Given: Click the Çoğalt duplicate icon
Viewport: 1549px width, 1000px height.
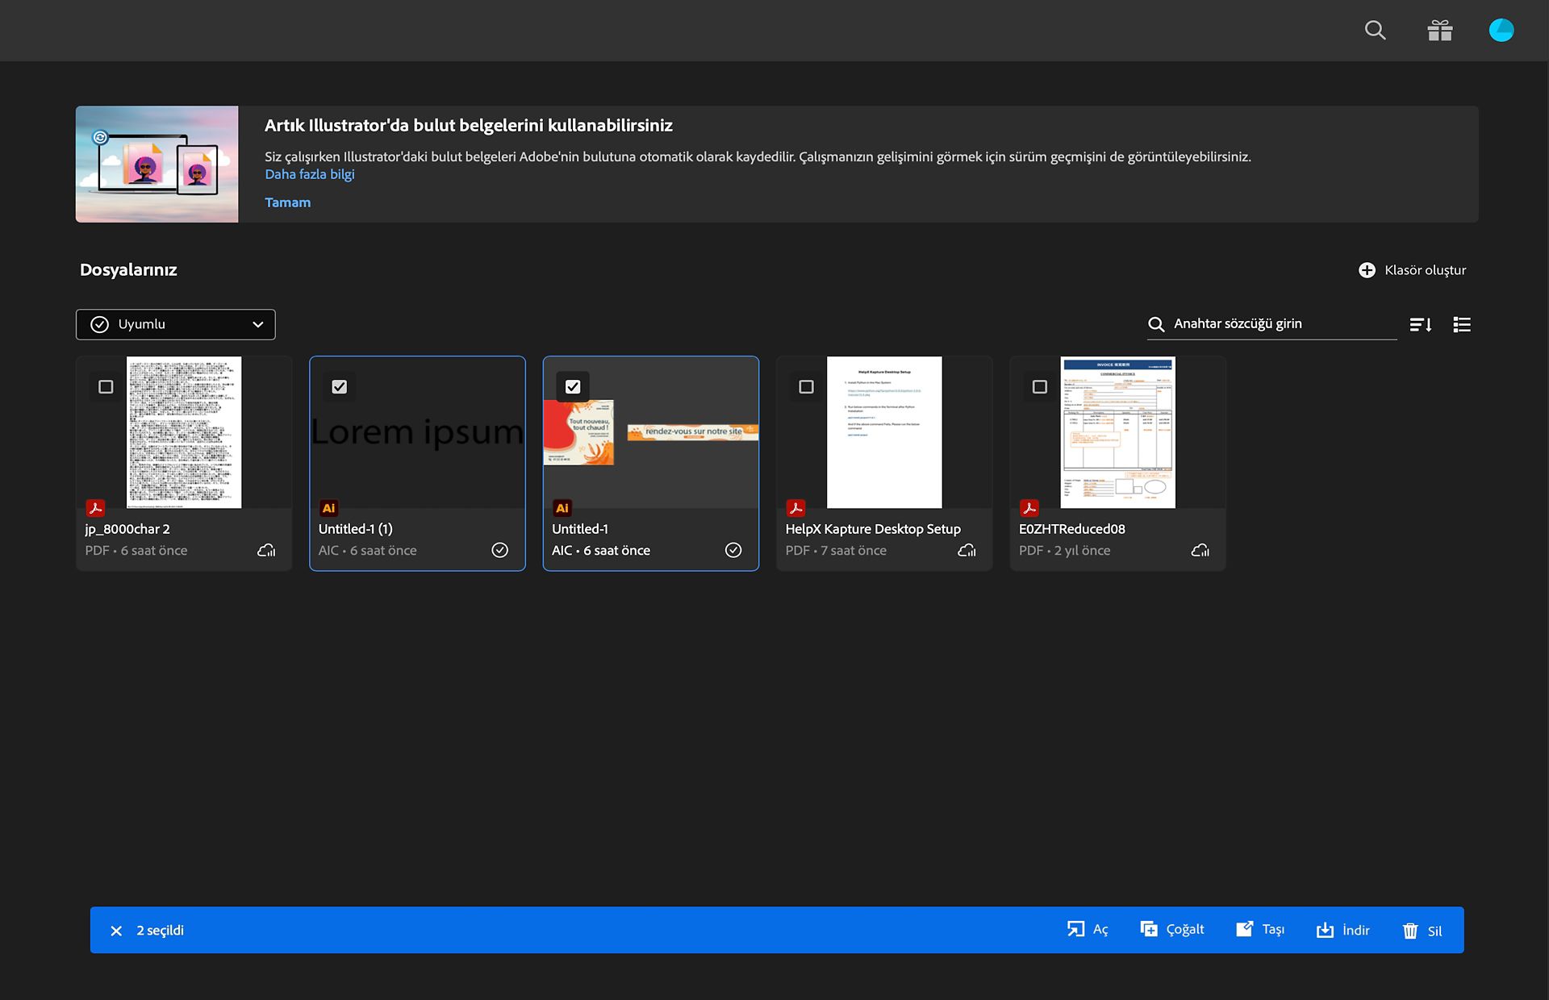Looking at the screenshot, I should pos(1149,929).
